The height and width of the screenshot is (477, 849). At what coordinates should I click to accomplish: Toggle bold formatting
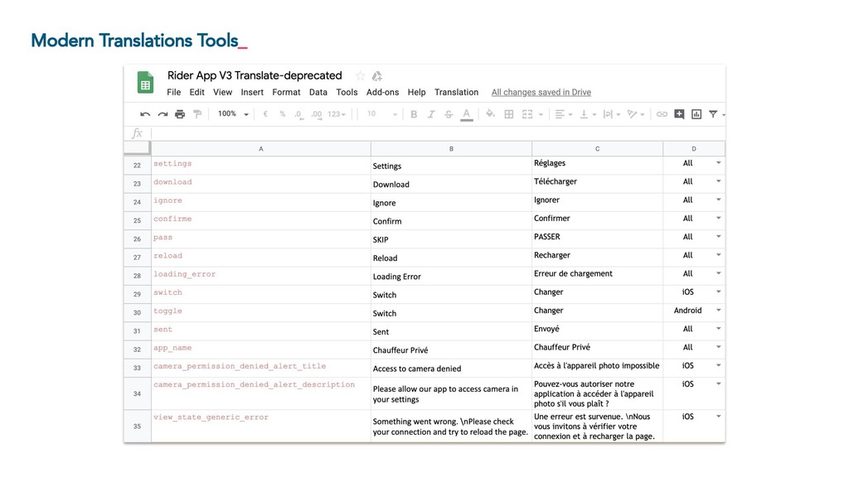[x=414, y=114]
